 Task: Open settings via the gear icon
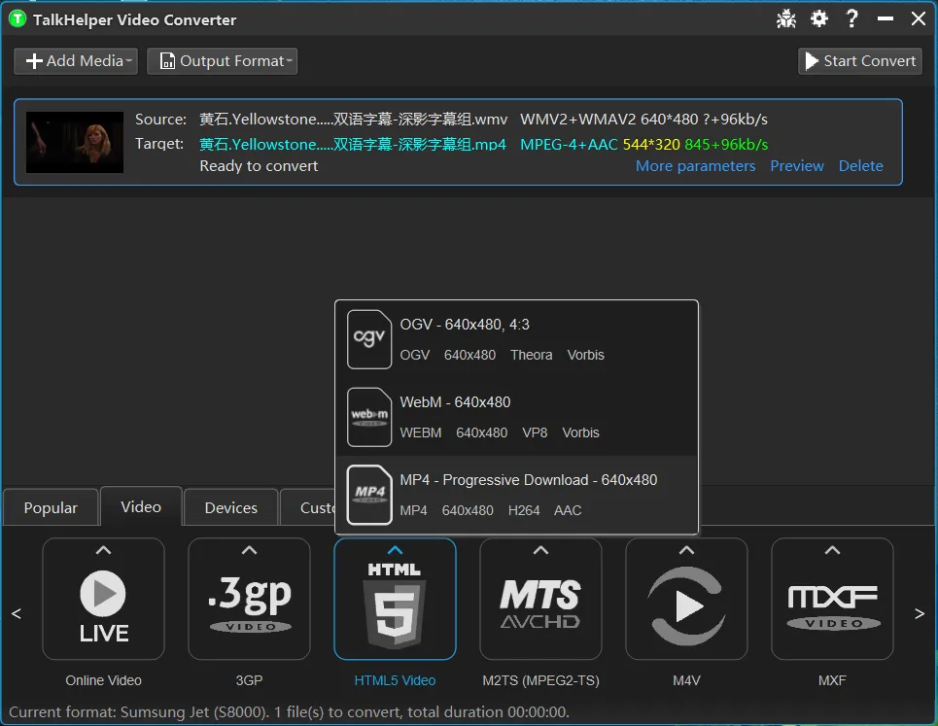tap(819, 18)
